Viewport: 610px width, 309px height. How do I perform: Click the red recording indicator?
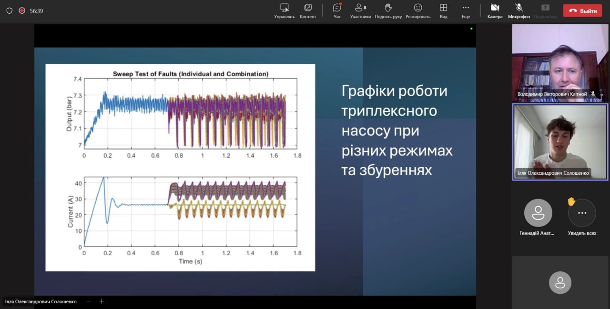pos(22,10)
